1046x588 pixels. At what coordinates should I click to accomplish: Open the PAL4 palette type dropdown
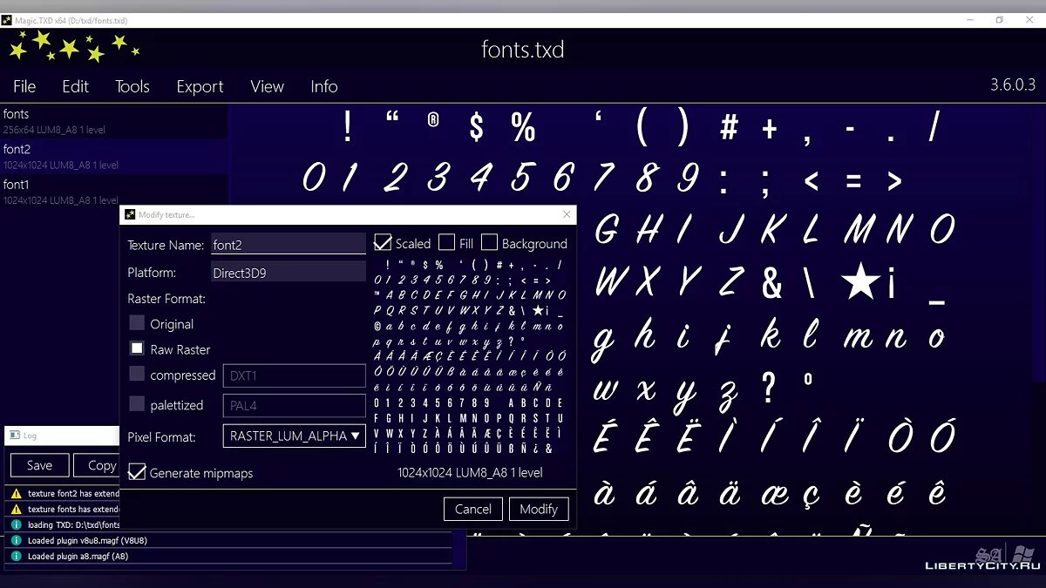coord(294,405)
